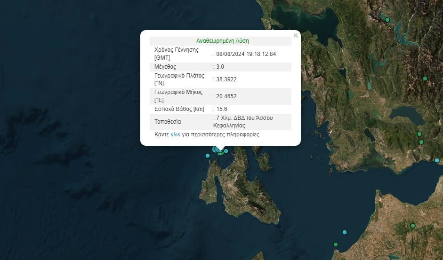
Task: Click the largest cyan marker at cluster's left edge
Action: [214, 149]
